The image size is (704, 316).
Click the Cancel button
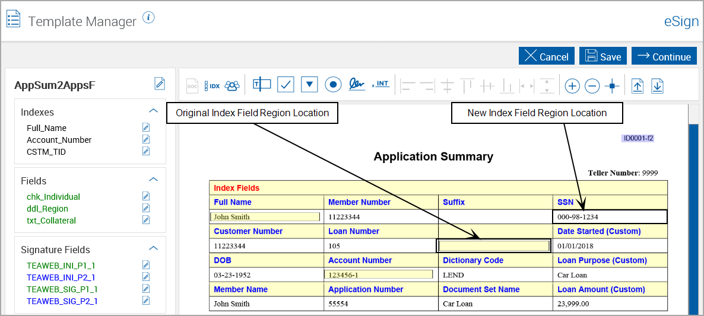coord(547,56)
